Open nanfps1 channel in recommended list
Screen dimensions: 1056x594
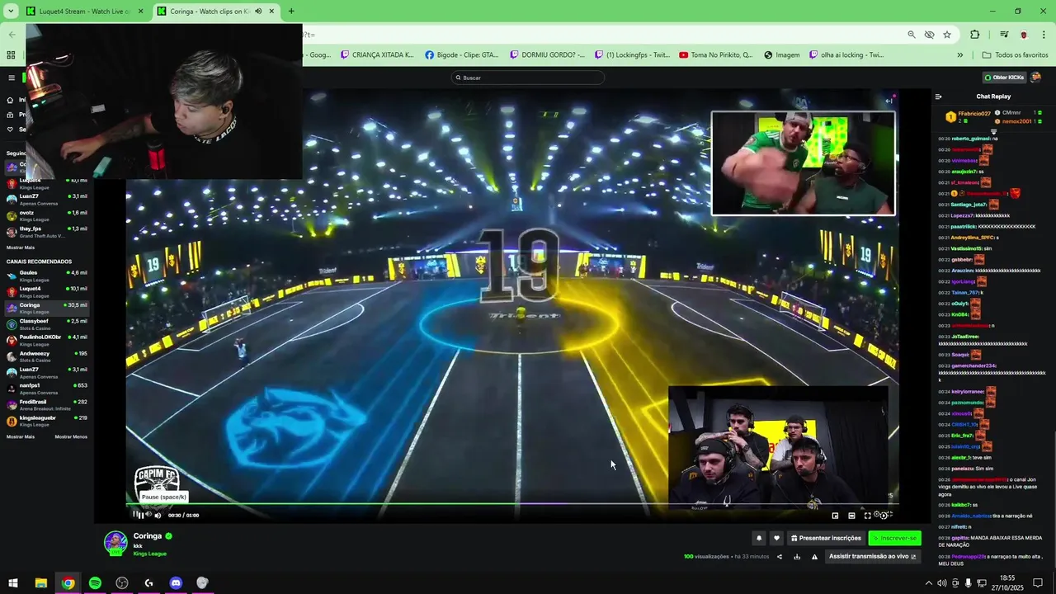tap(47, 389)
